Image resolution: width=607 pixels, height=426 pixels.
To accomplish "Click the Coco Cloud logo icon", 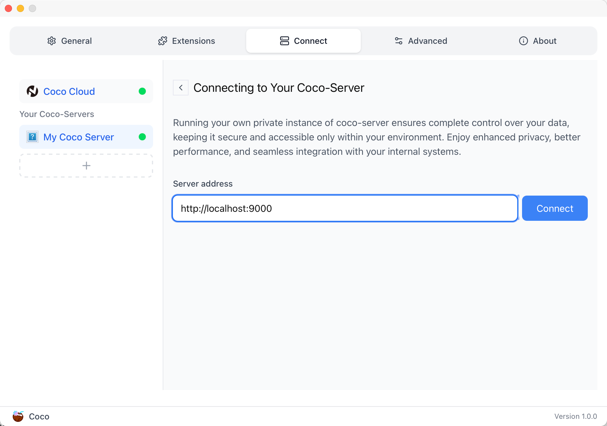I will tap(32, 91).
